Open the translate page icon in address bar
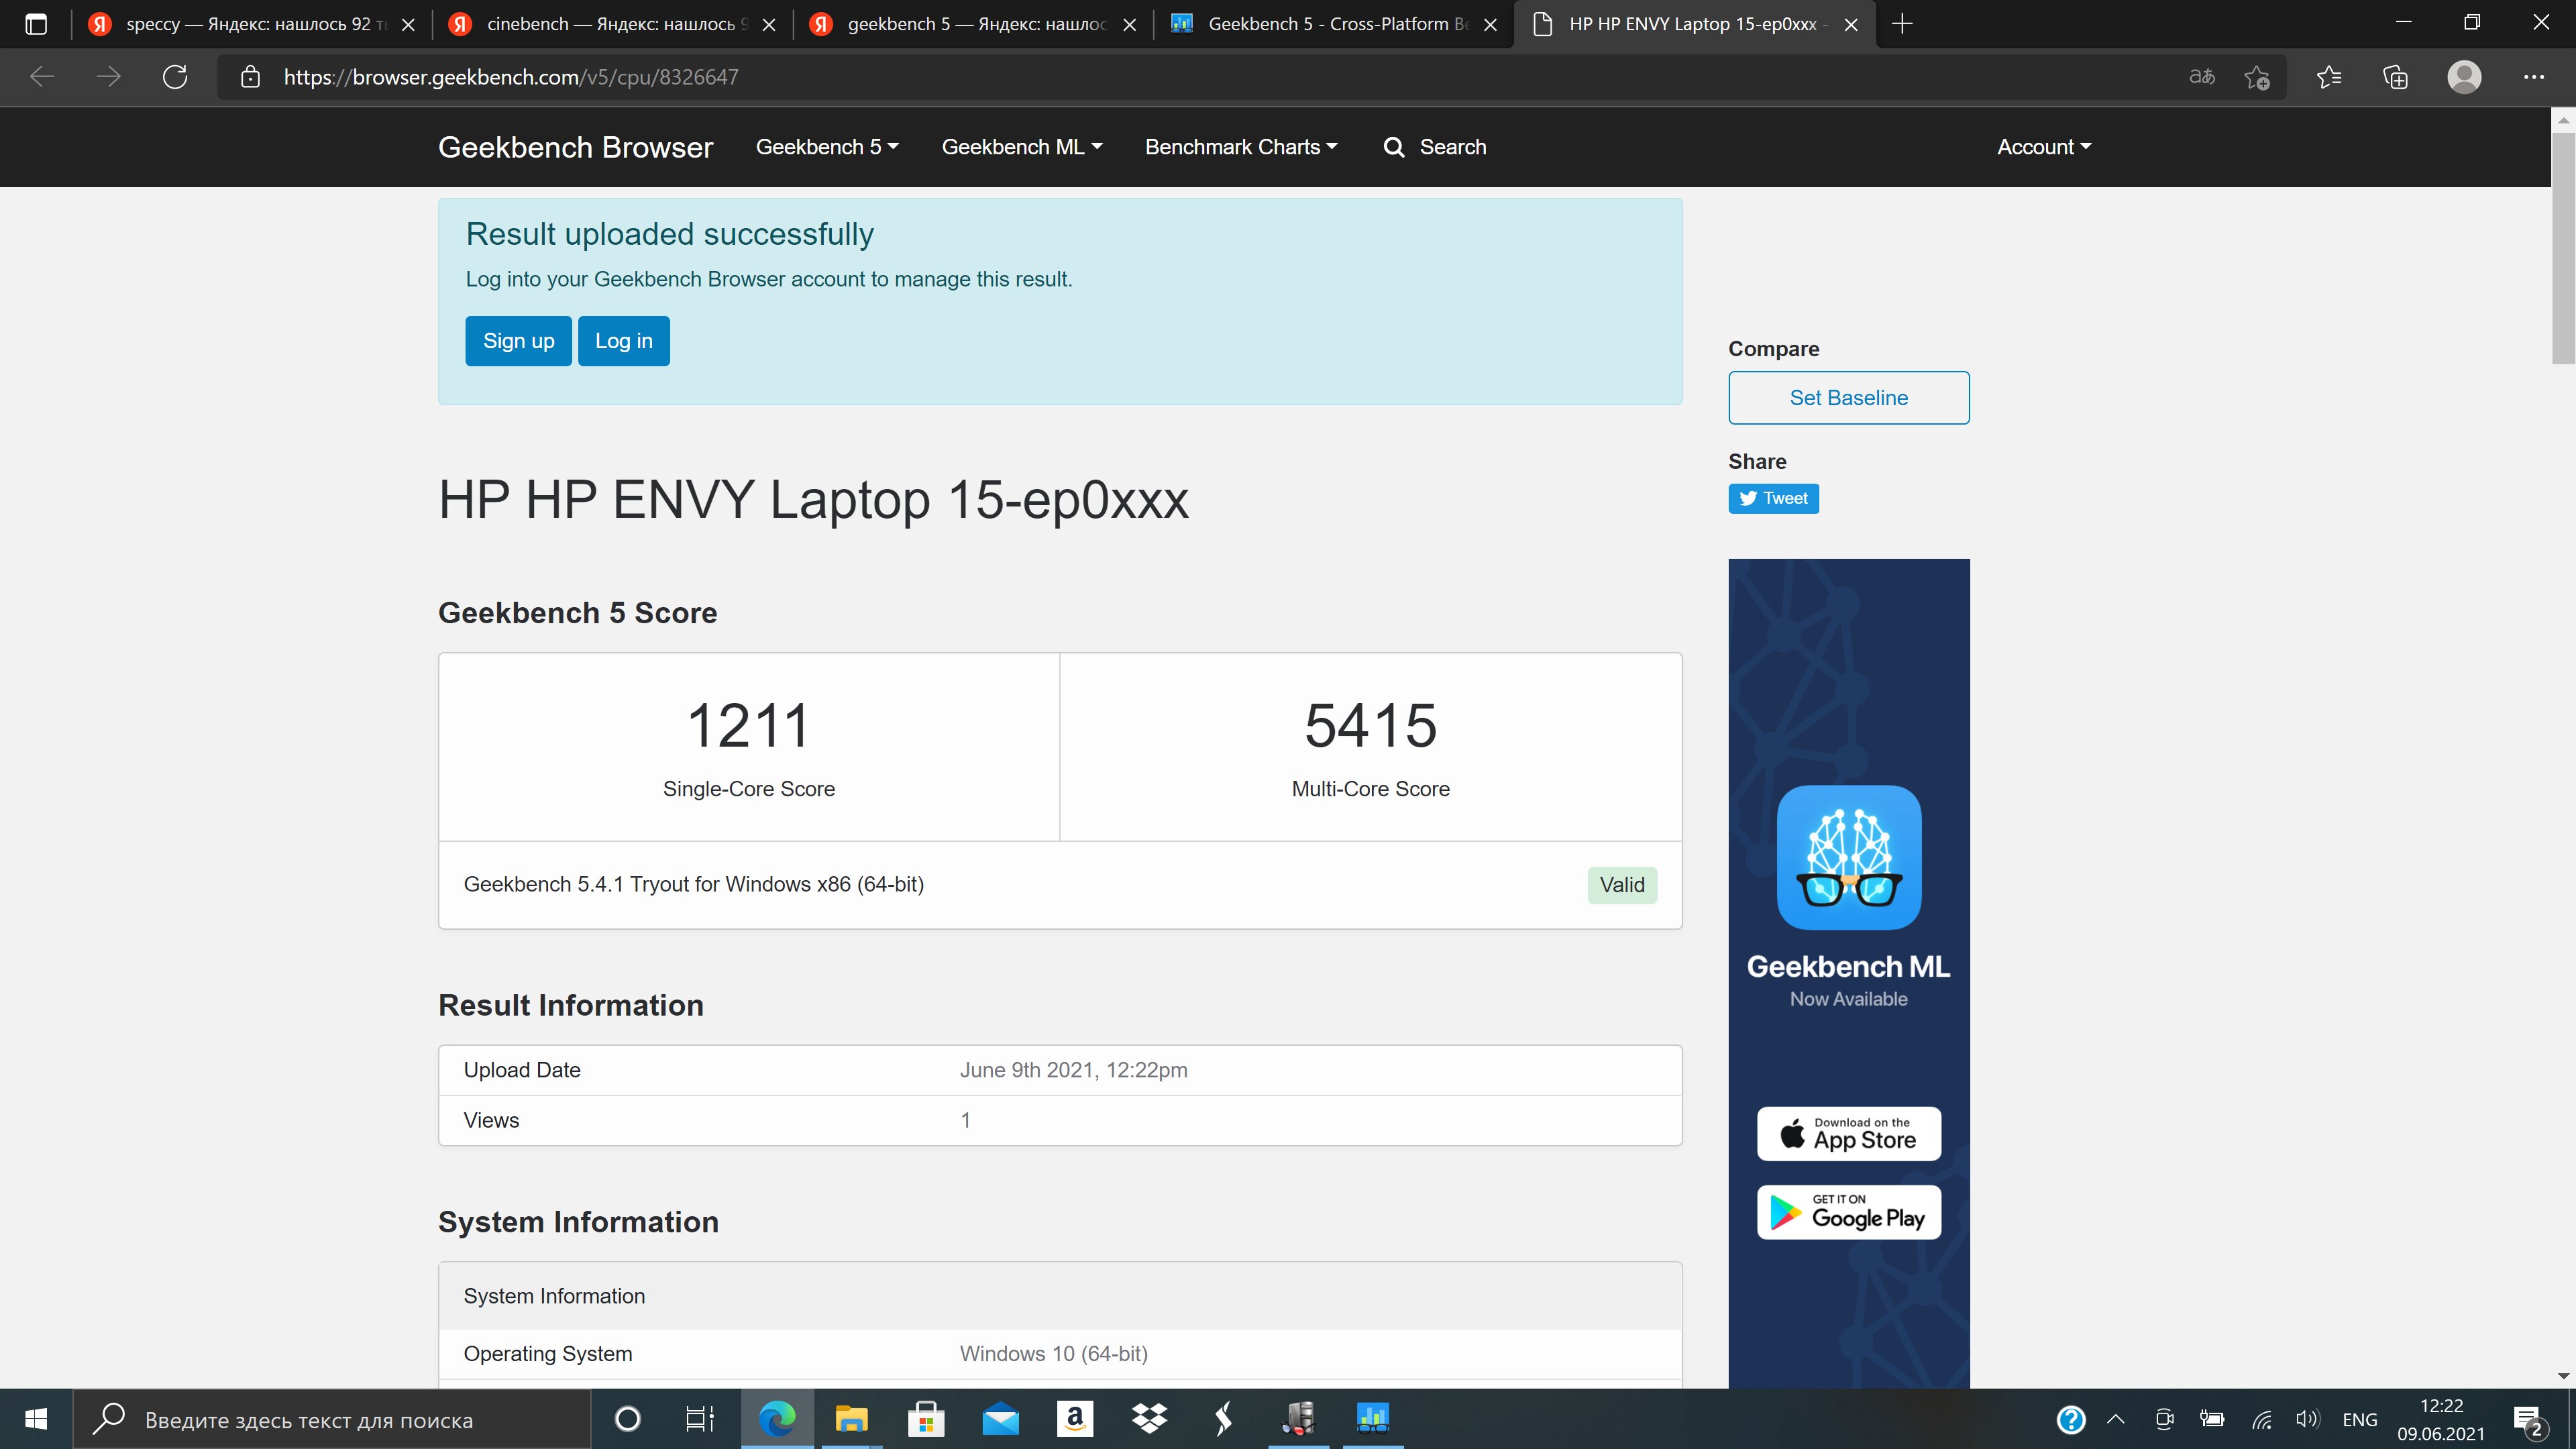The image size is (2576, 1449). click(2201, 77)
